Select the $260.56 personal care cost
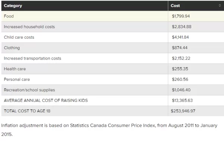This screenshot has height=141, width=224. 180,79
